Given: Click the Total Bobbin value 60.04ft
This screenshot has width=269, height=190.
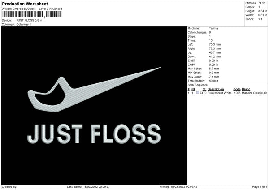Looking at the screenshot, I should (x=213, y=81).
